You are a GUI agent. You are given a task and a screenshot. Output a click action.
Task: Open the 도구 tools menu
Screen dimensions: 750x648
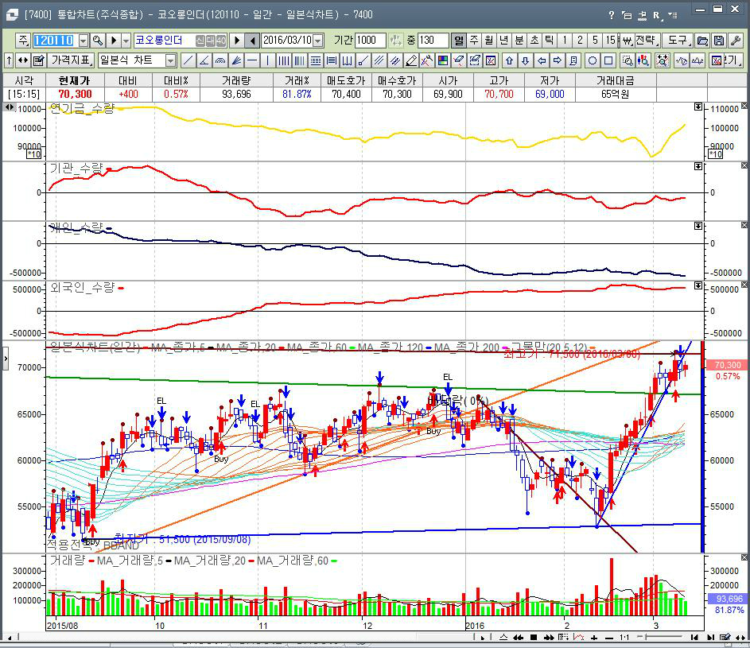point(677,41)
